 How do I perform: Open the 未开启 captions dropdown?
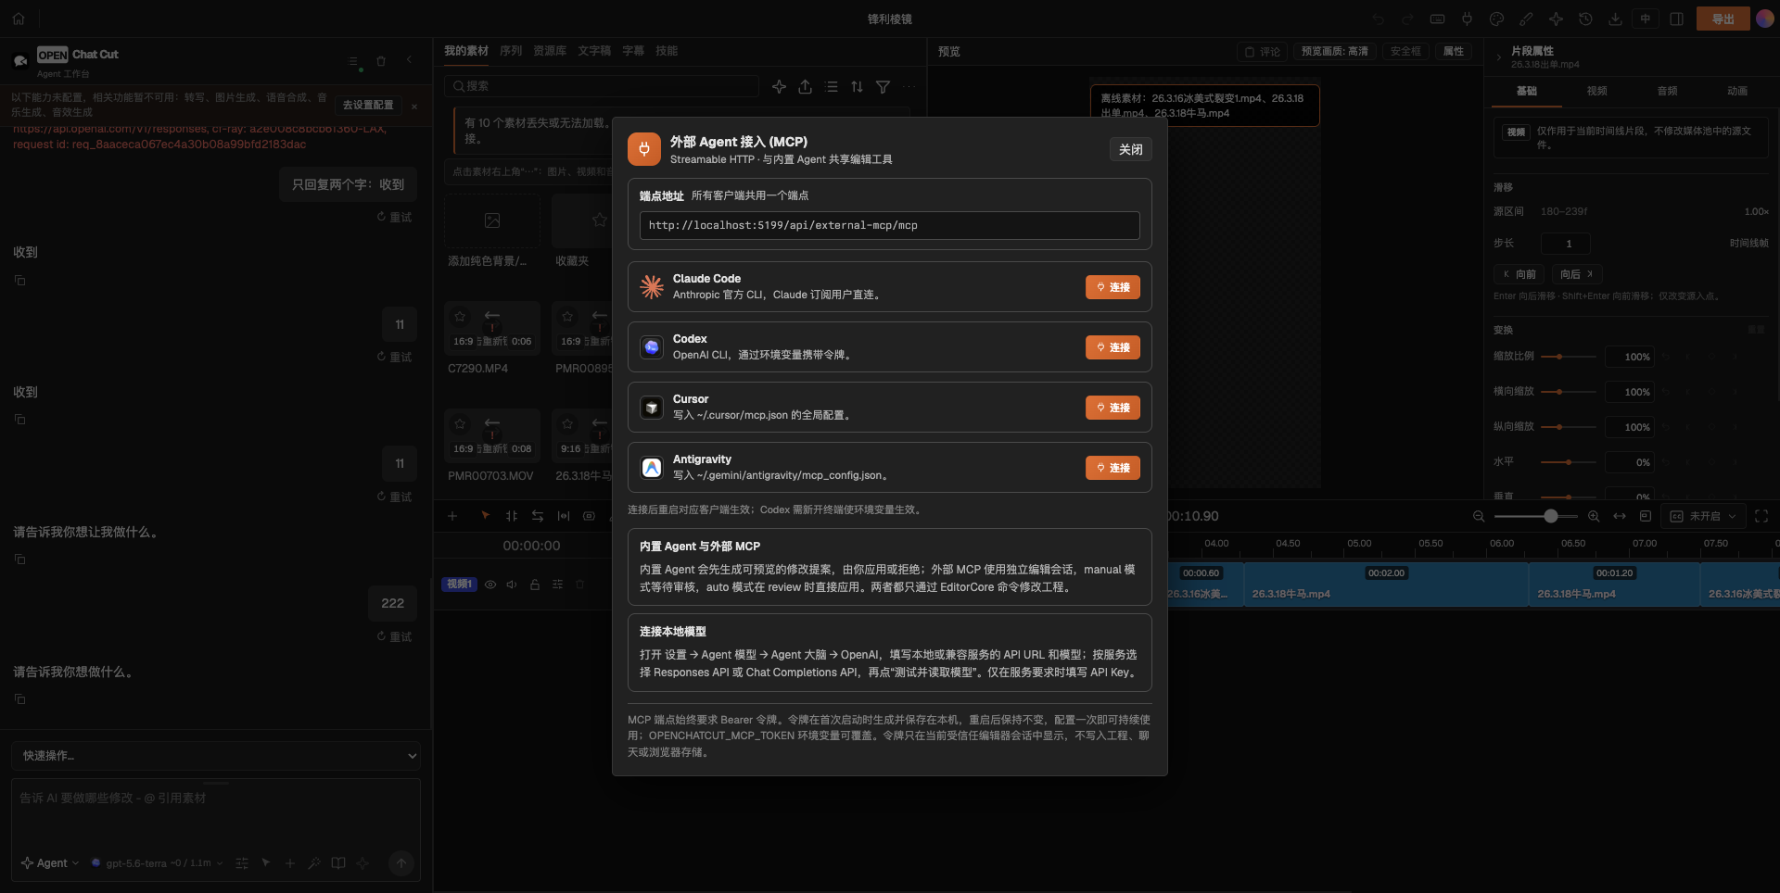[1704, 516]
